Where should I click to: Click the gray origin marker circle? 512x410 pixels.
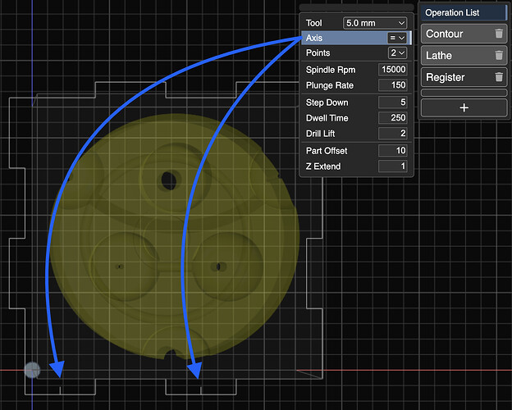point(32,370)
